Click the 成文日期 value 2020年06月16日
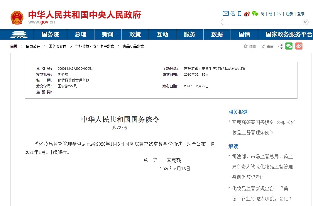Screen dimensions: 313x206 196,75
